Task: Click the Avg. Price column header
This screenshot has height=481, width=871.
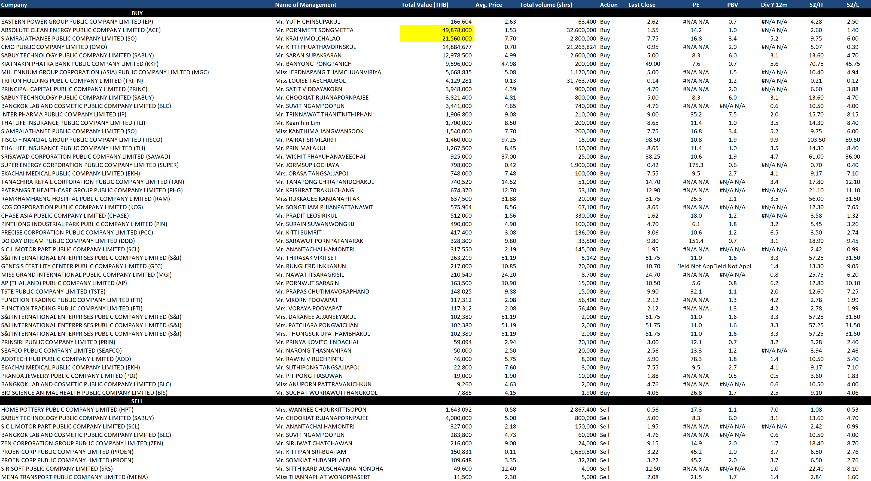Action: (x=489, y=5)
